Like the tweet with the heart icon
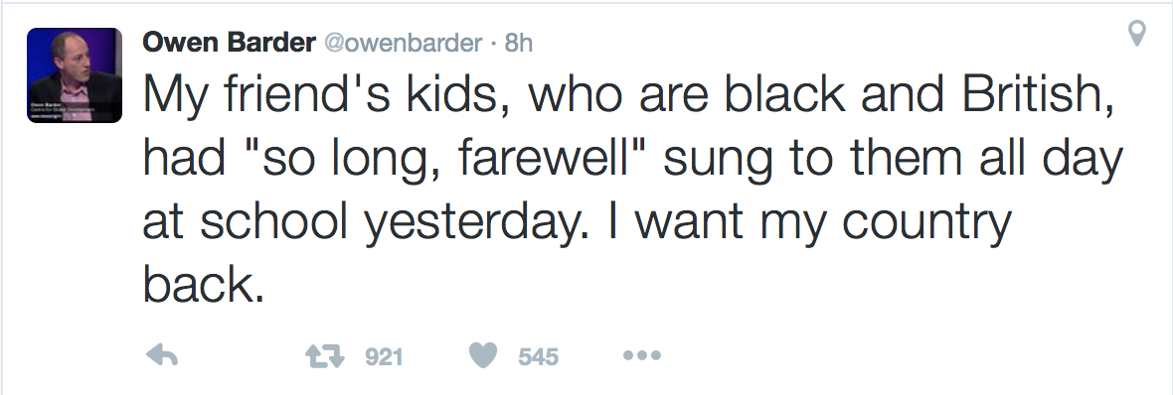Viewport: 1173px width, 395px height. 483,355
